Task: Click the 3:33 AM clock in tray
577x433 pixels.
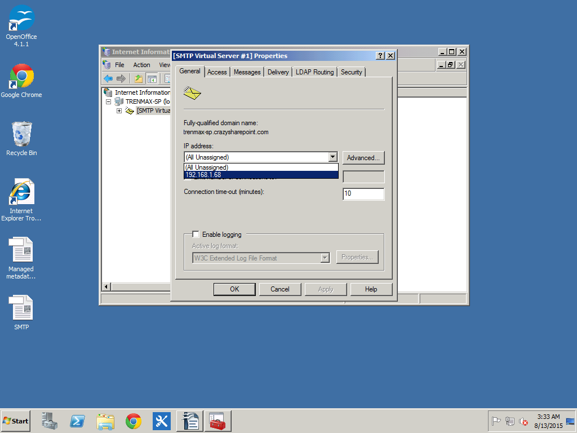Action: point(548,417)
